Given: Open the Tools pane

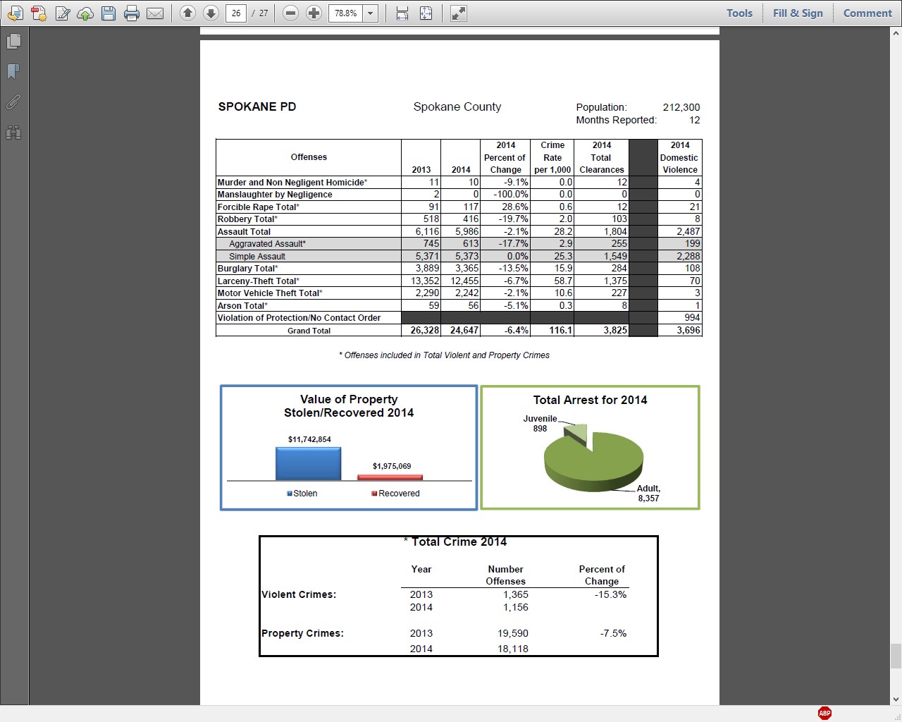Looking at the screenshot, I should coord(739,13).
